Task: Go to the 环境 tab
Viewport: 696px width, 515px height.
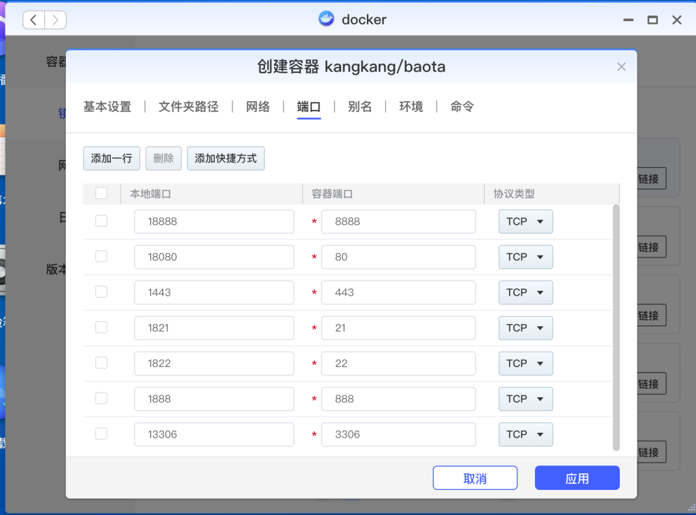Action: [x=411, y=107]
